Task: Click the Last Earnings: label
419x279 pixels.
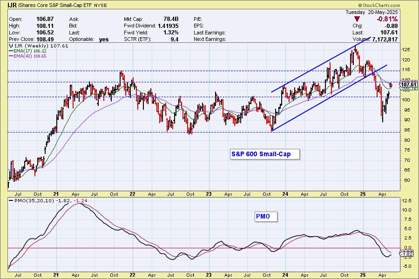Action: click(x=209, y=33)
